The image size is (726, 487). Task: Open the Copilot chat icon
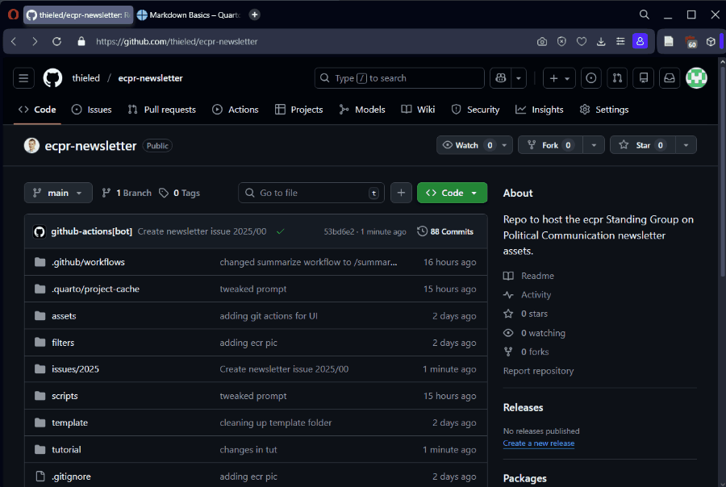pyautogui.click(x=500, y=78)
